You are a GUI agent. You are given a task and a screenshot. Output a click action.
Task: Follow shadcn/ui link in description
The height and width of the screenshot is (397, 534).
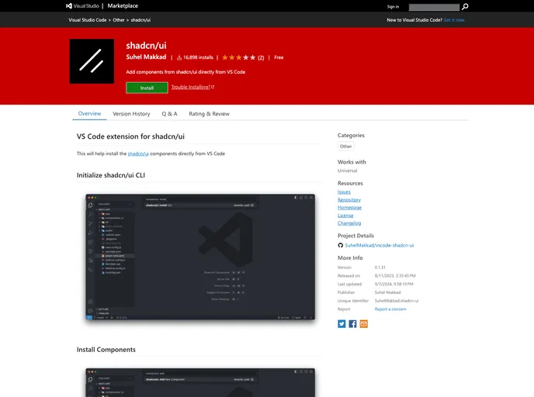[x=138, y=154]
